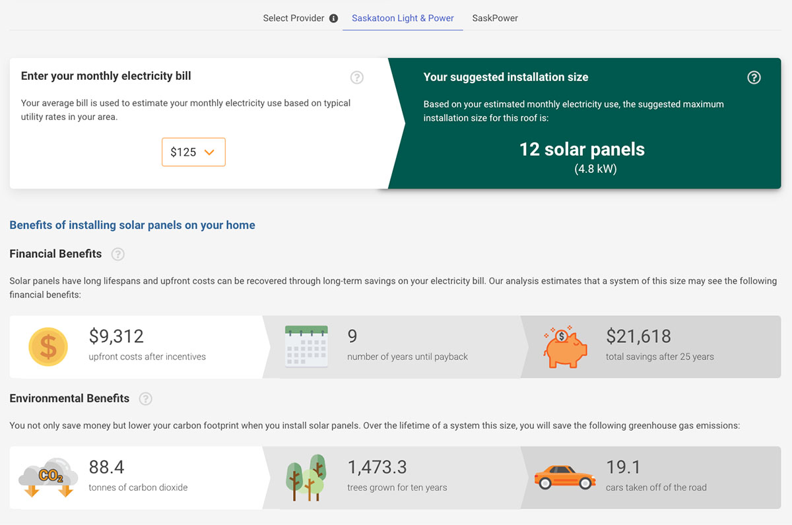Click the calendar payback years icon
The height and width of the screenshot is (525, 792).
click(x=306, y=346)
